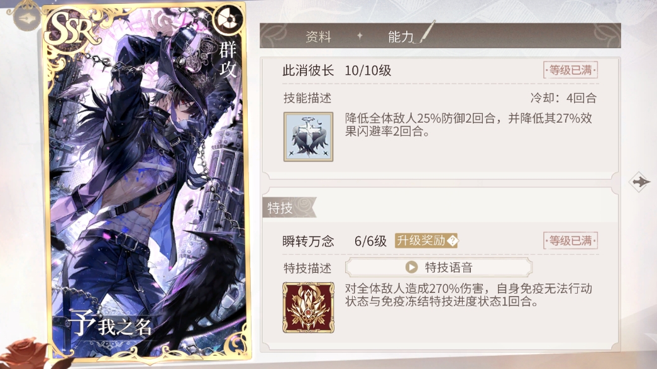The height and width of the screenshot is (369, 657).
Task: Open the 此消彼长 skill icon
Action: pos(309,136)
